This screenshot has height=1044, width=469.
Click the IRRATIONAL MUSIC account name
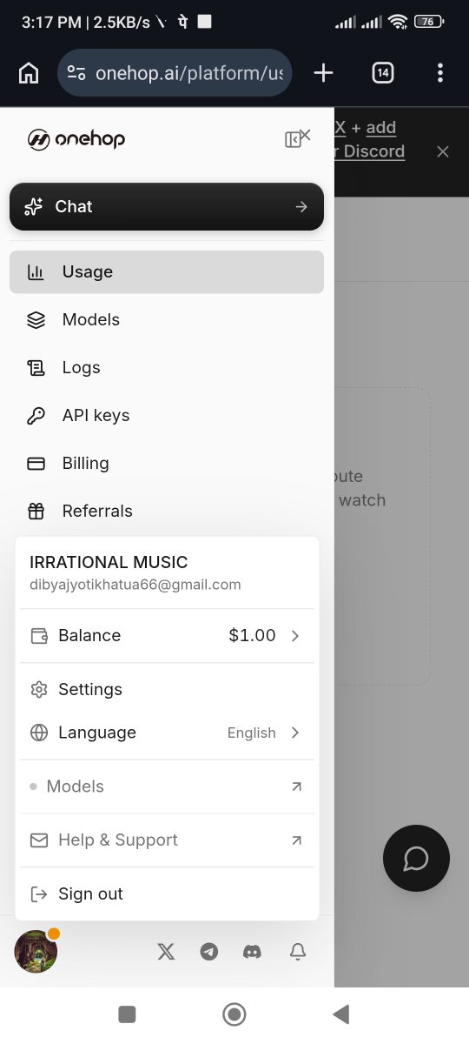click(109, 562)
